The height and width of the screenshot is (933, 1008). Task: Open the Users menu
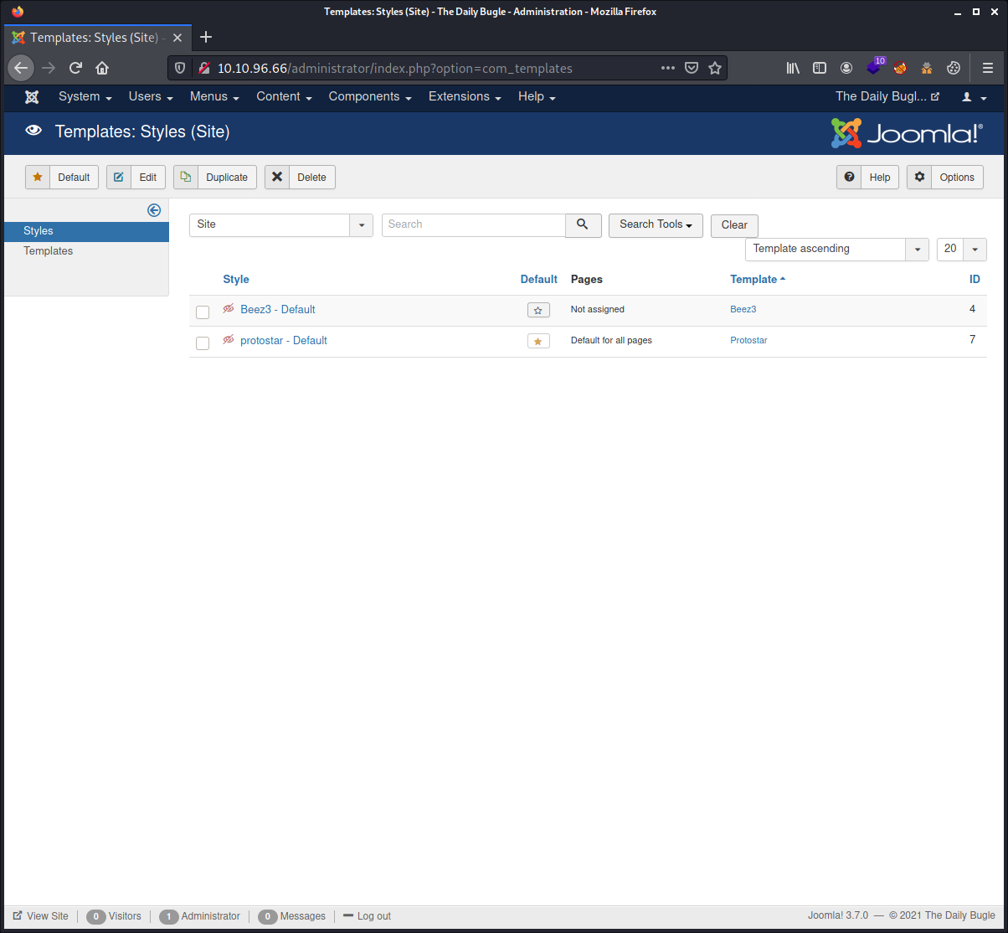151,97
